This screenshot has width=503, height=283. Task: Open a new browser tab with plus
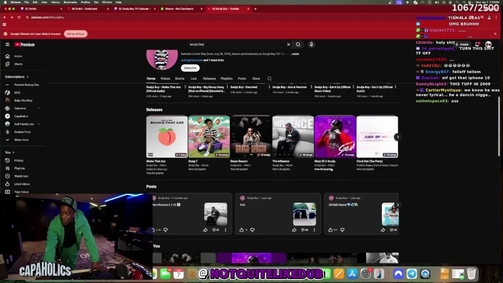(255, 9)
